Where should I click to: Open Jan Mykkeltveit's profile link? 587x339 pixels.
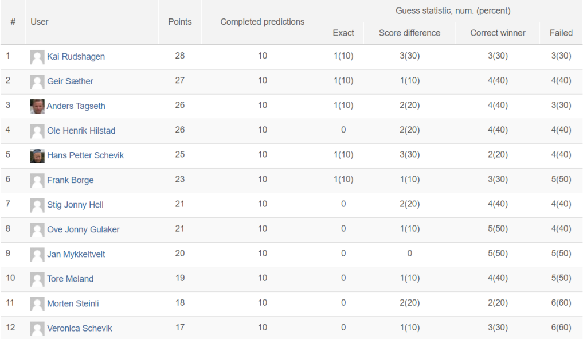[76, 254]
